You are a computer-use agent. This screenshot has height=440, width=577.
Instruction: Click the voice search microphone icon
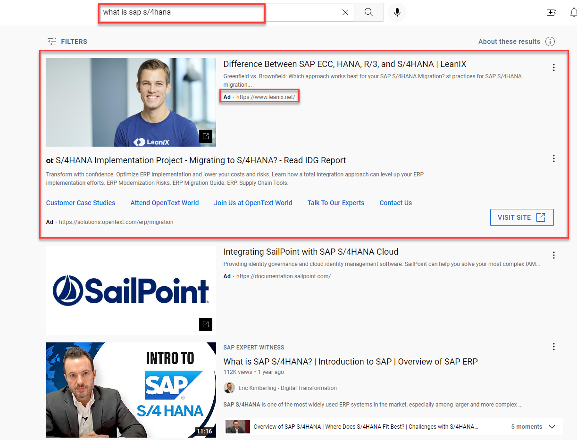397,12
